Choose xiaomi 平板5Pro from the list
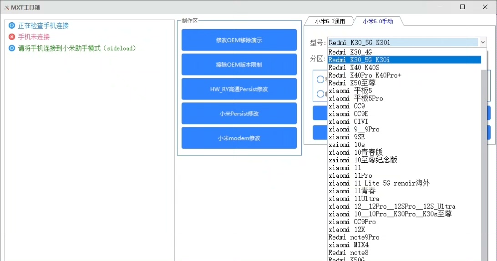The width and height of the screenshot is (497, 261). (x=405, y=98)
